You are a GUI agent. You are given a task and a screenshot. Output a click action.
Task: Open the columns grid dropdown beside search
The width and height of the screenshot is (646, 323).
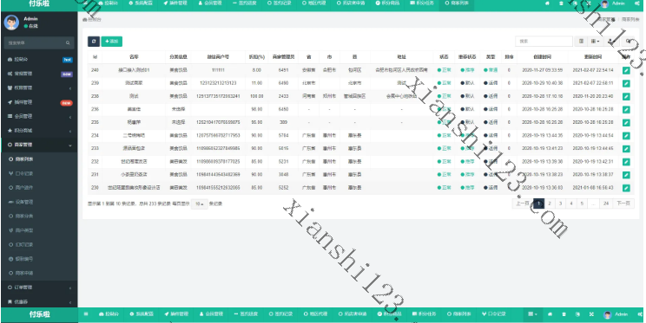(x=595, y=42)
